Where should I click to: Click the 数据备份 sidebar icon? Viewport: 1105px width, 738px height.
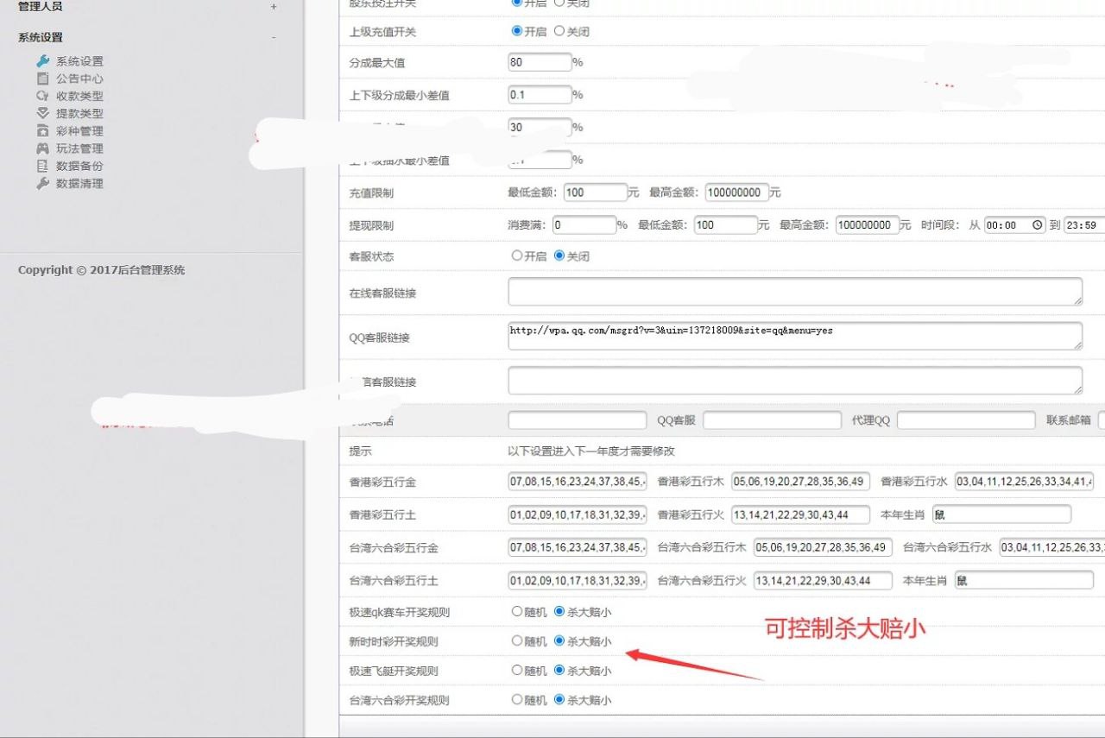pos(42,166)
